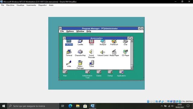Open Task View on taskbar

[x=63, y=106]
